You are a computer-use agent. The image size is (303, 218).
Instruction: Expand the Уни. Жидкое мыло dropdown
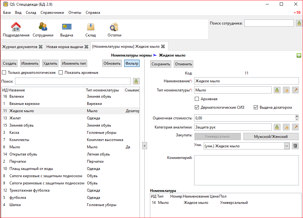286,146
